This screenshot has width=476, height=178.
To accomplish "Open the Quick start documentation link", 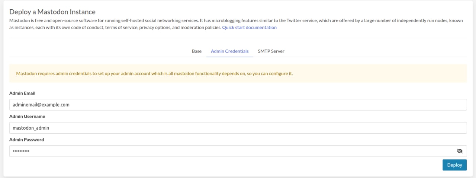I will (249, 28).
